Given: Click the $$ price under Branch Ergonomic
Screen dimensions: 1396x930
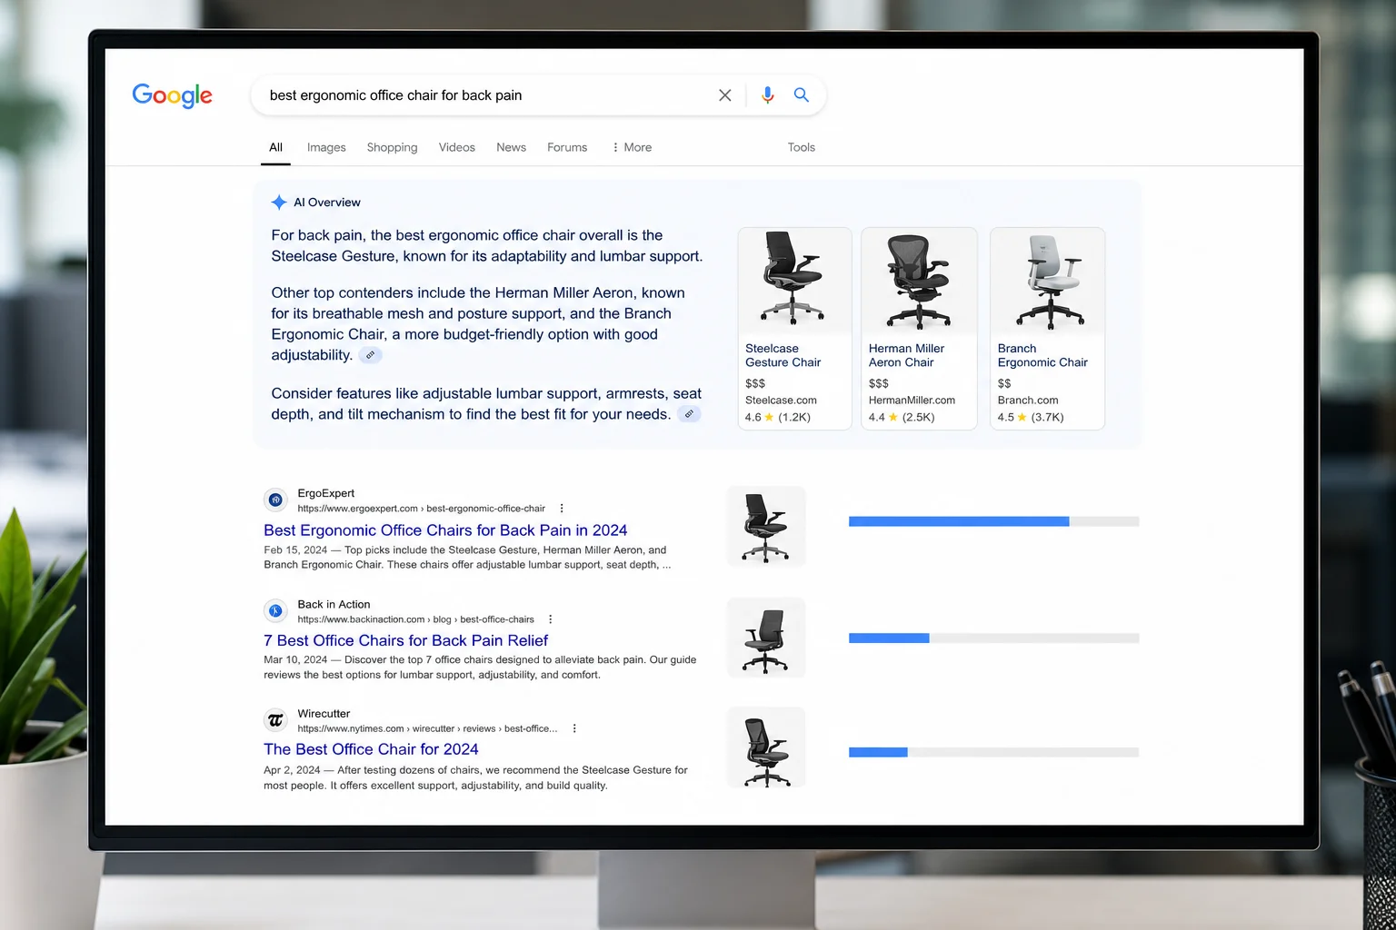Looking at the screenshot, I should (x=1004, y=383).
